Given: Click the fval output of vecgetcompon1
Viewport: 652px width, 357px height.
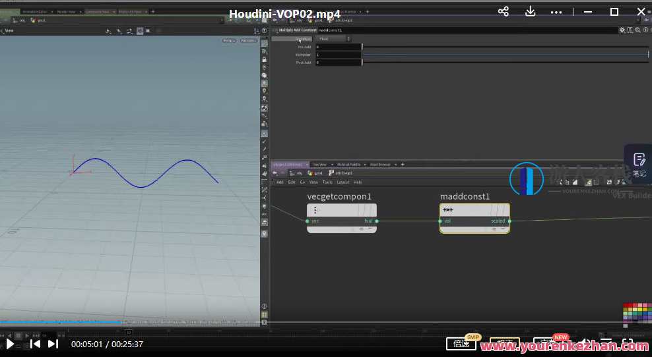Looking at the screenshot, I should click(377, 221).
